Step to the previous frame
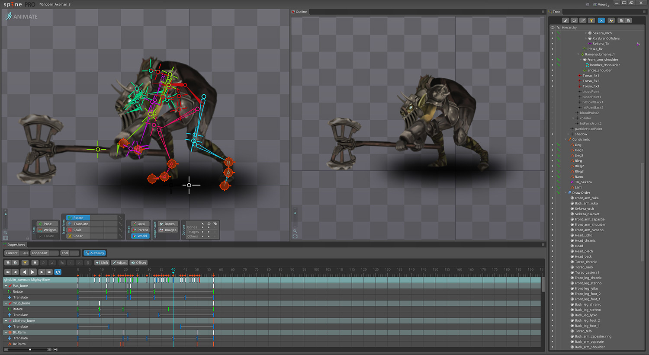 tap(16, 272)
